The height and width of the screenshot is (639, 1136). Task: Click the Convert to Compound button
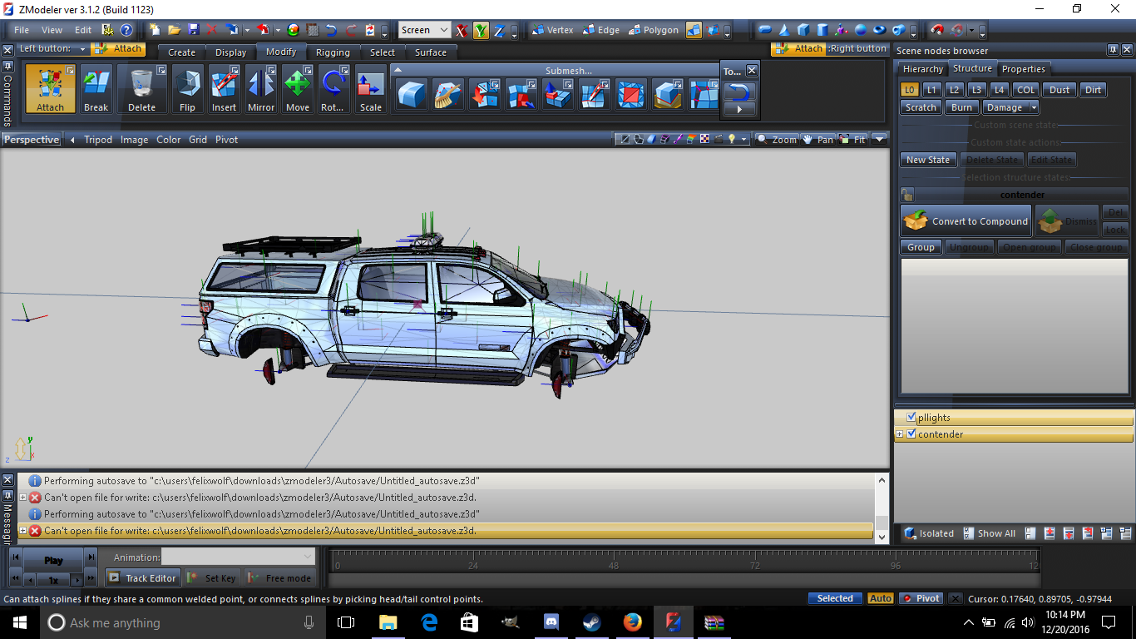[966, 221]
